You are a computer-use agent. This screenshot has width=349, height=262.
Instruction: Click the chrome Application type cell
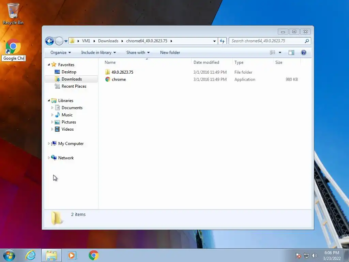click(x=245, y=79)
